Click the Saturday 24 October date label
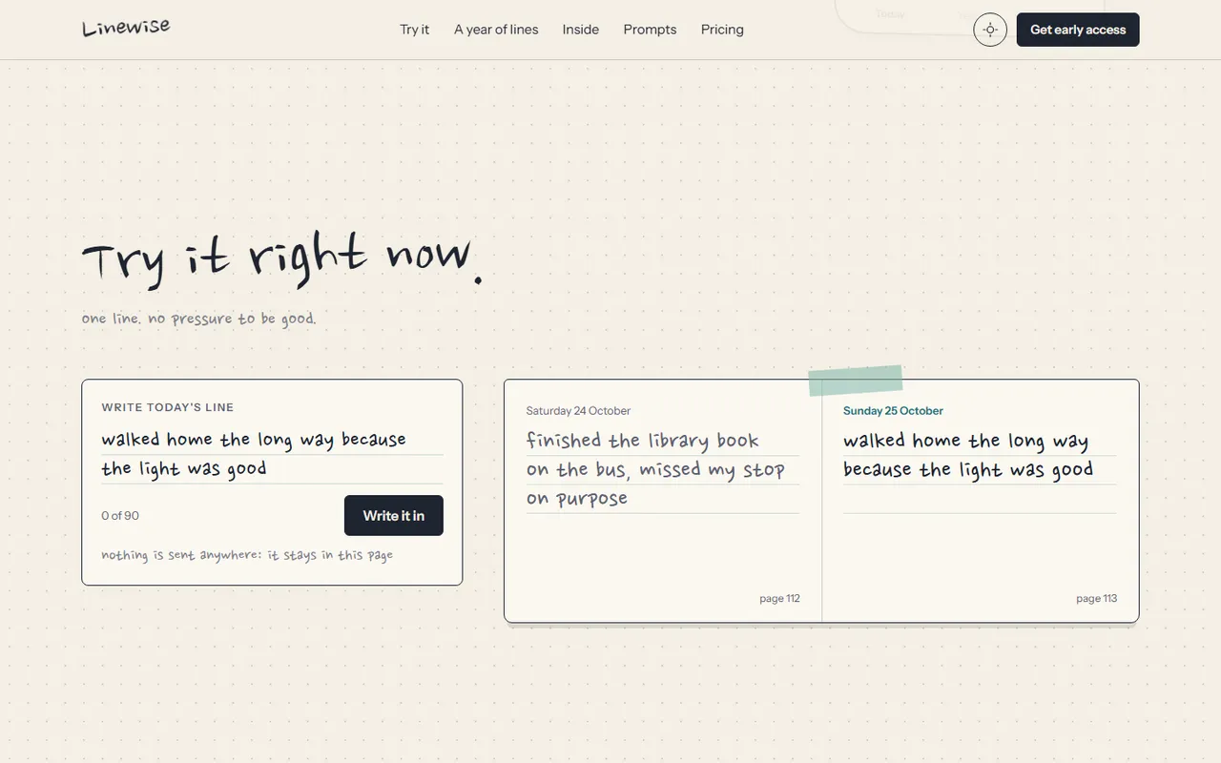1221x763 pixels. [578, 411]
